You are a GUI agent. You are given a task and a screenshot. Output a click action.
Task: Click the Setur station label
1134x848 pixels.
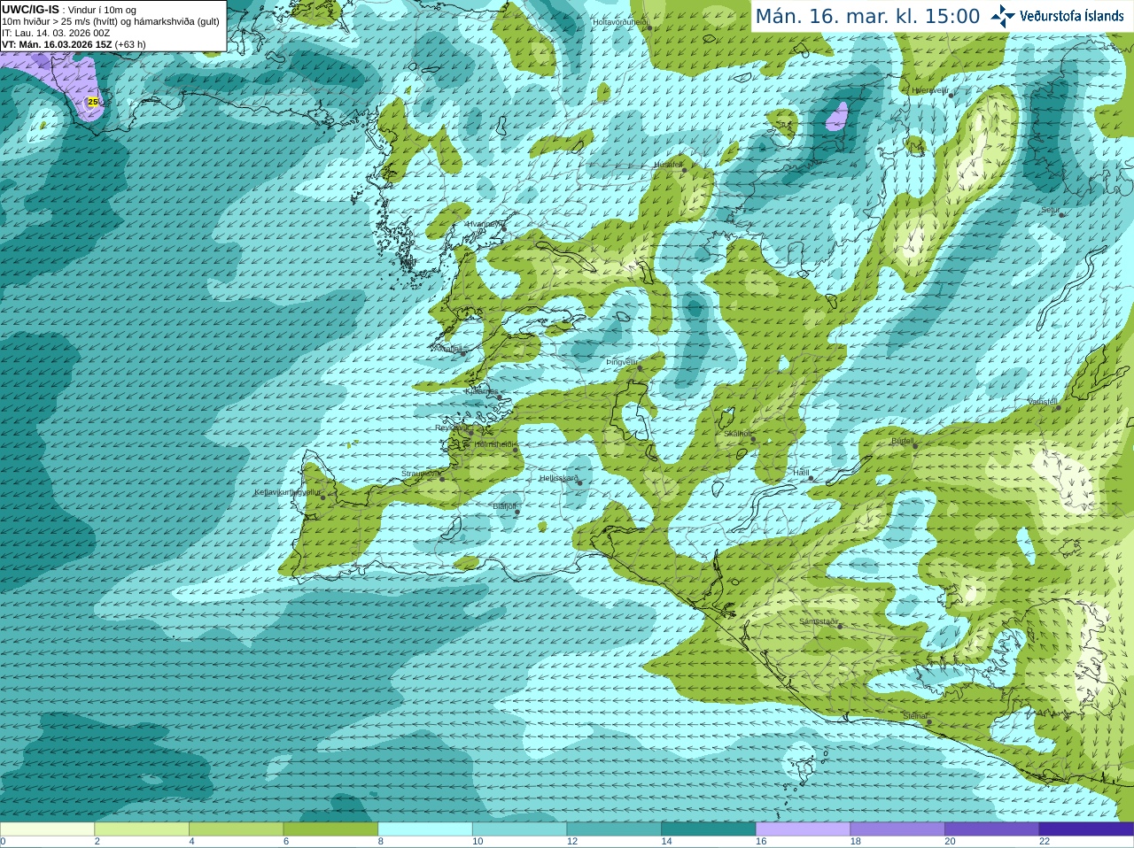coord(1050,211)
